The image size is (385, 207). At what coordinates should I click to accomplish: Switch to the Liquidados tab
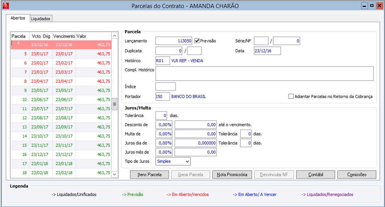point(40,19)
